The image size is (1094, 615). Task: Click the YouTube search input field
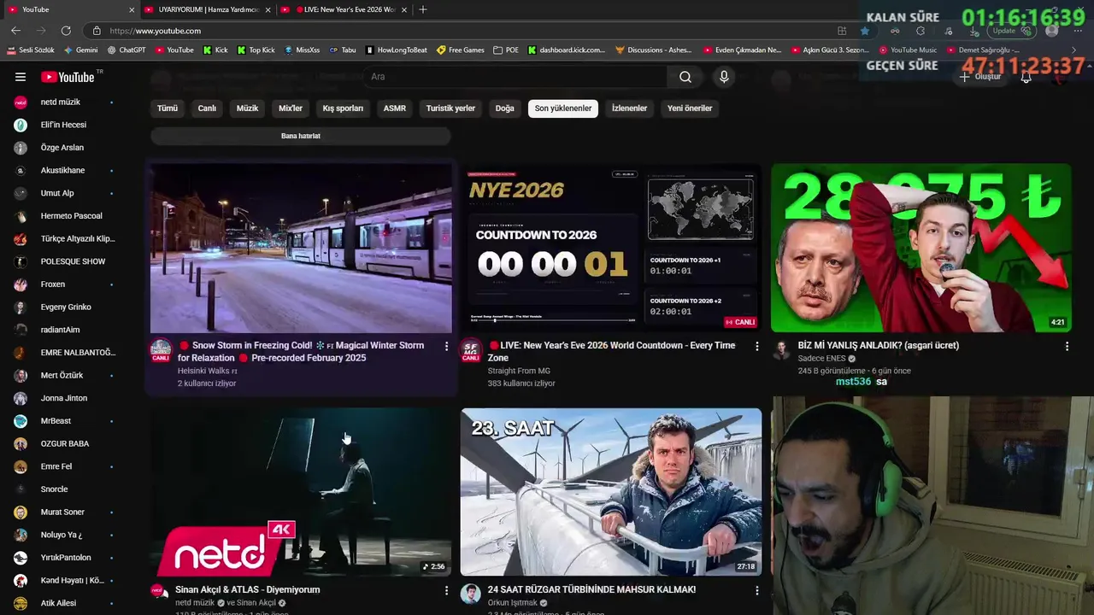point(515,77)
